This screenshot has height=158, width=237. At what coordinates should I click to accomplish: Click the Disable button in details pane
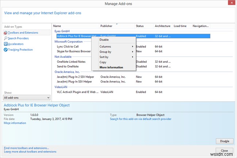coord(225,141)
